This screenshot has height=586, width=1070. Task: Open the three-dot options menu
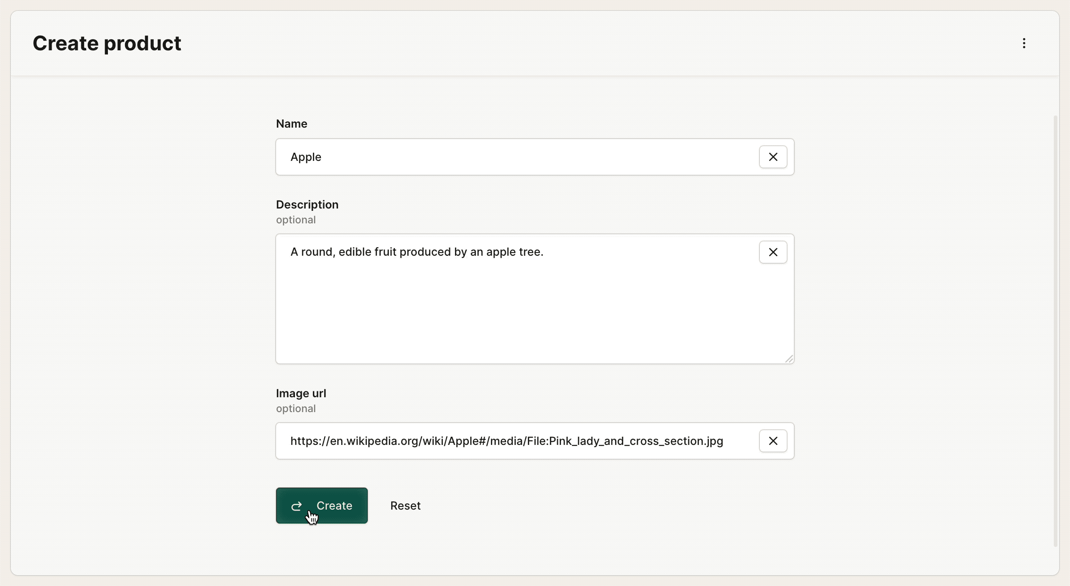pos(1024,43)
